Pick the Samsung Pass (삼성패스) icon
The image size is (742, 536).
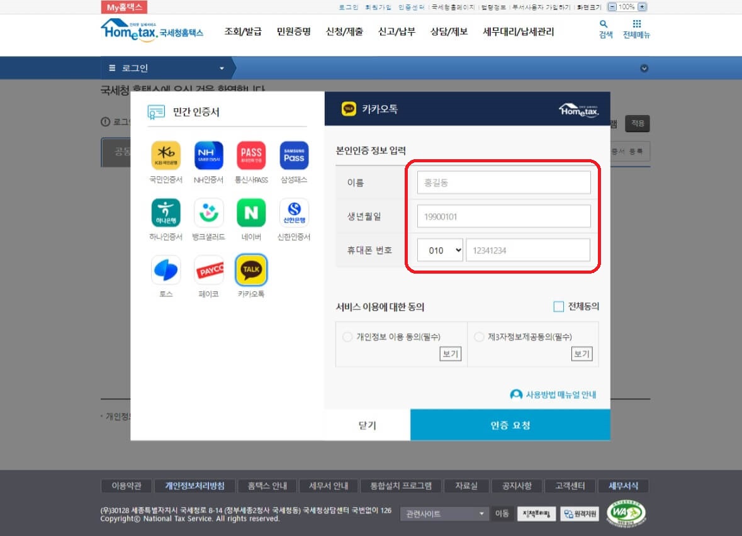click(294, 155)
